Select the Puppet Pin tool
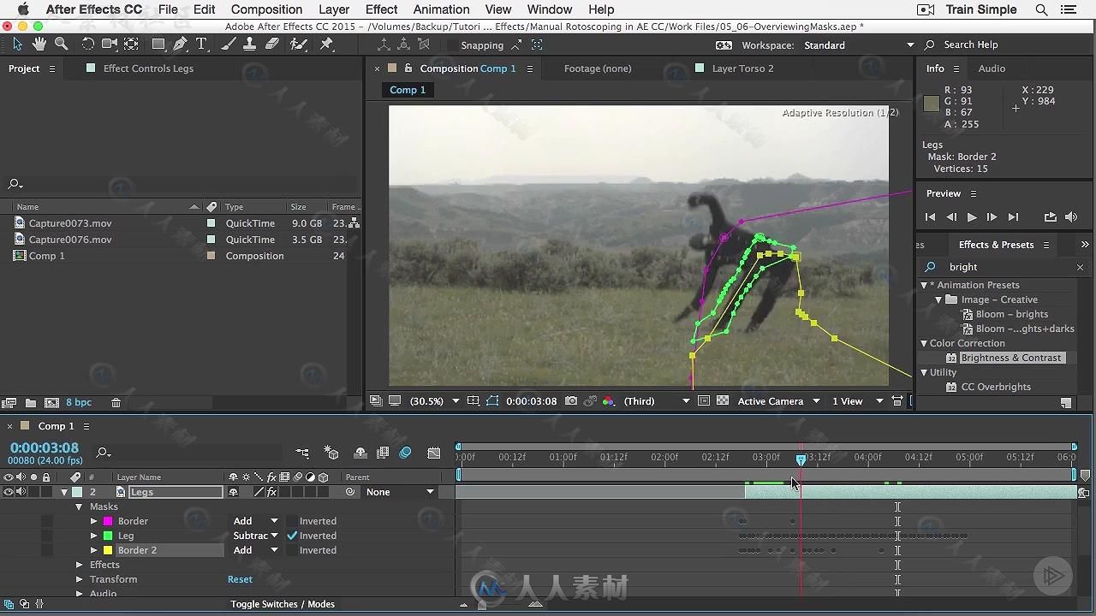The height and width of the screenshot is (616, 1096). click(326, 44)
